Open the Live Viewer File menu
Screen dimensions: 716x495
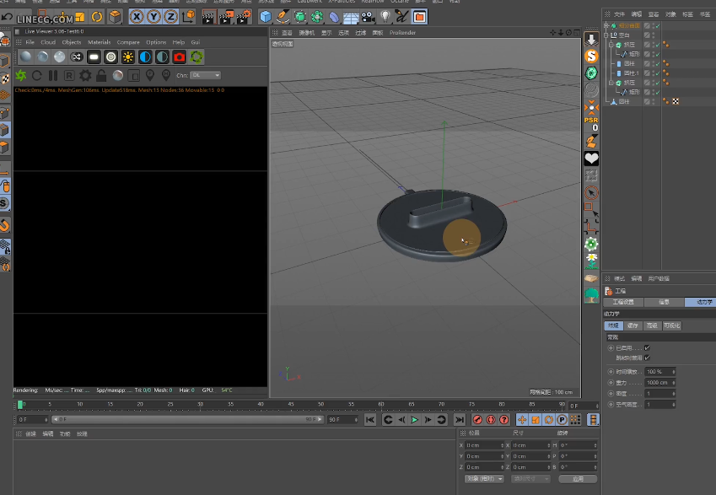coord(30,42)
